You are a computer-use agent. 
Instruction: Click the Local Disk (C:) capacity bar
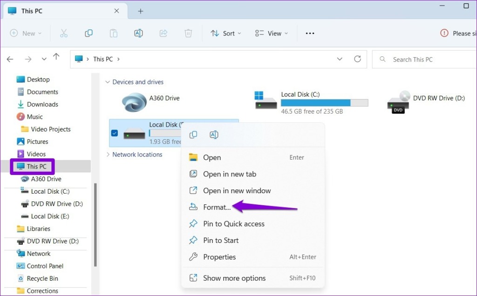click(325, 102)
